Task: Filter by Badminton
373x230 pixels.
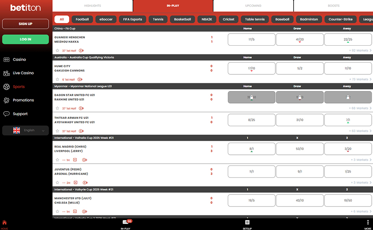Action: click(309, 19)
